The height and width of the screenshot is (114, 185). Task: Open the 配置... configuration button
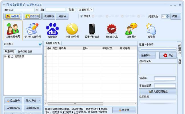click(176, 16)
